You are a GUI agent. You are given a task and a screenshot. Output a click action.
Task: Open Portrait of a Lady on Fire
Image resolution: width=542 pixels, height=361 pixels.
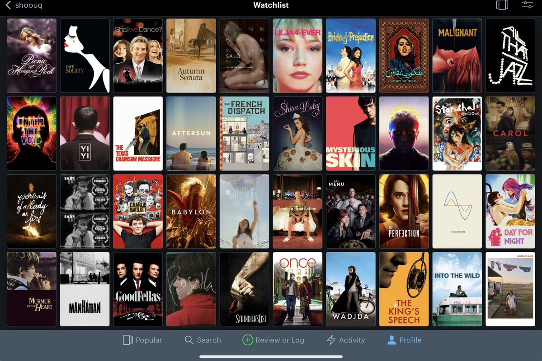(x=32, y=211)
